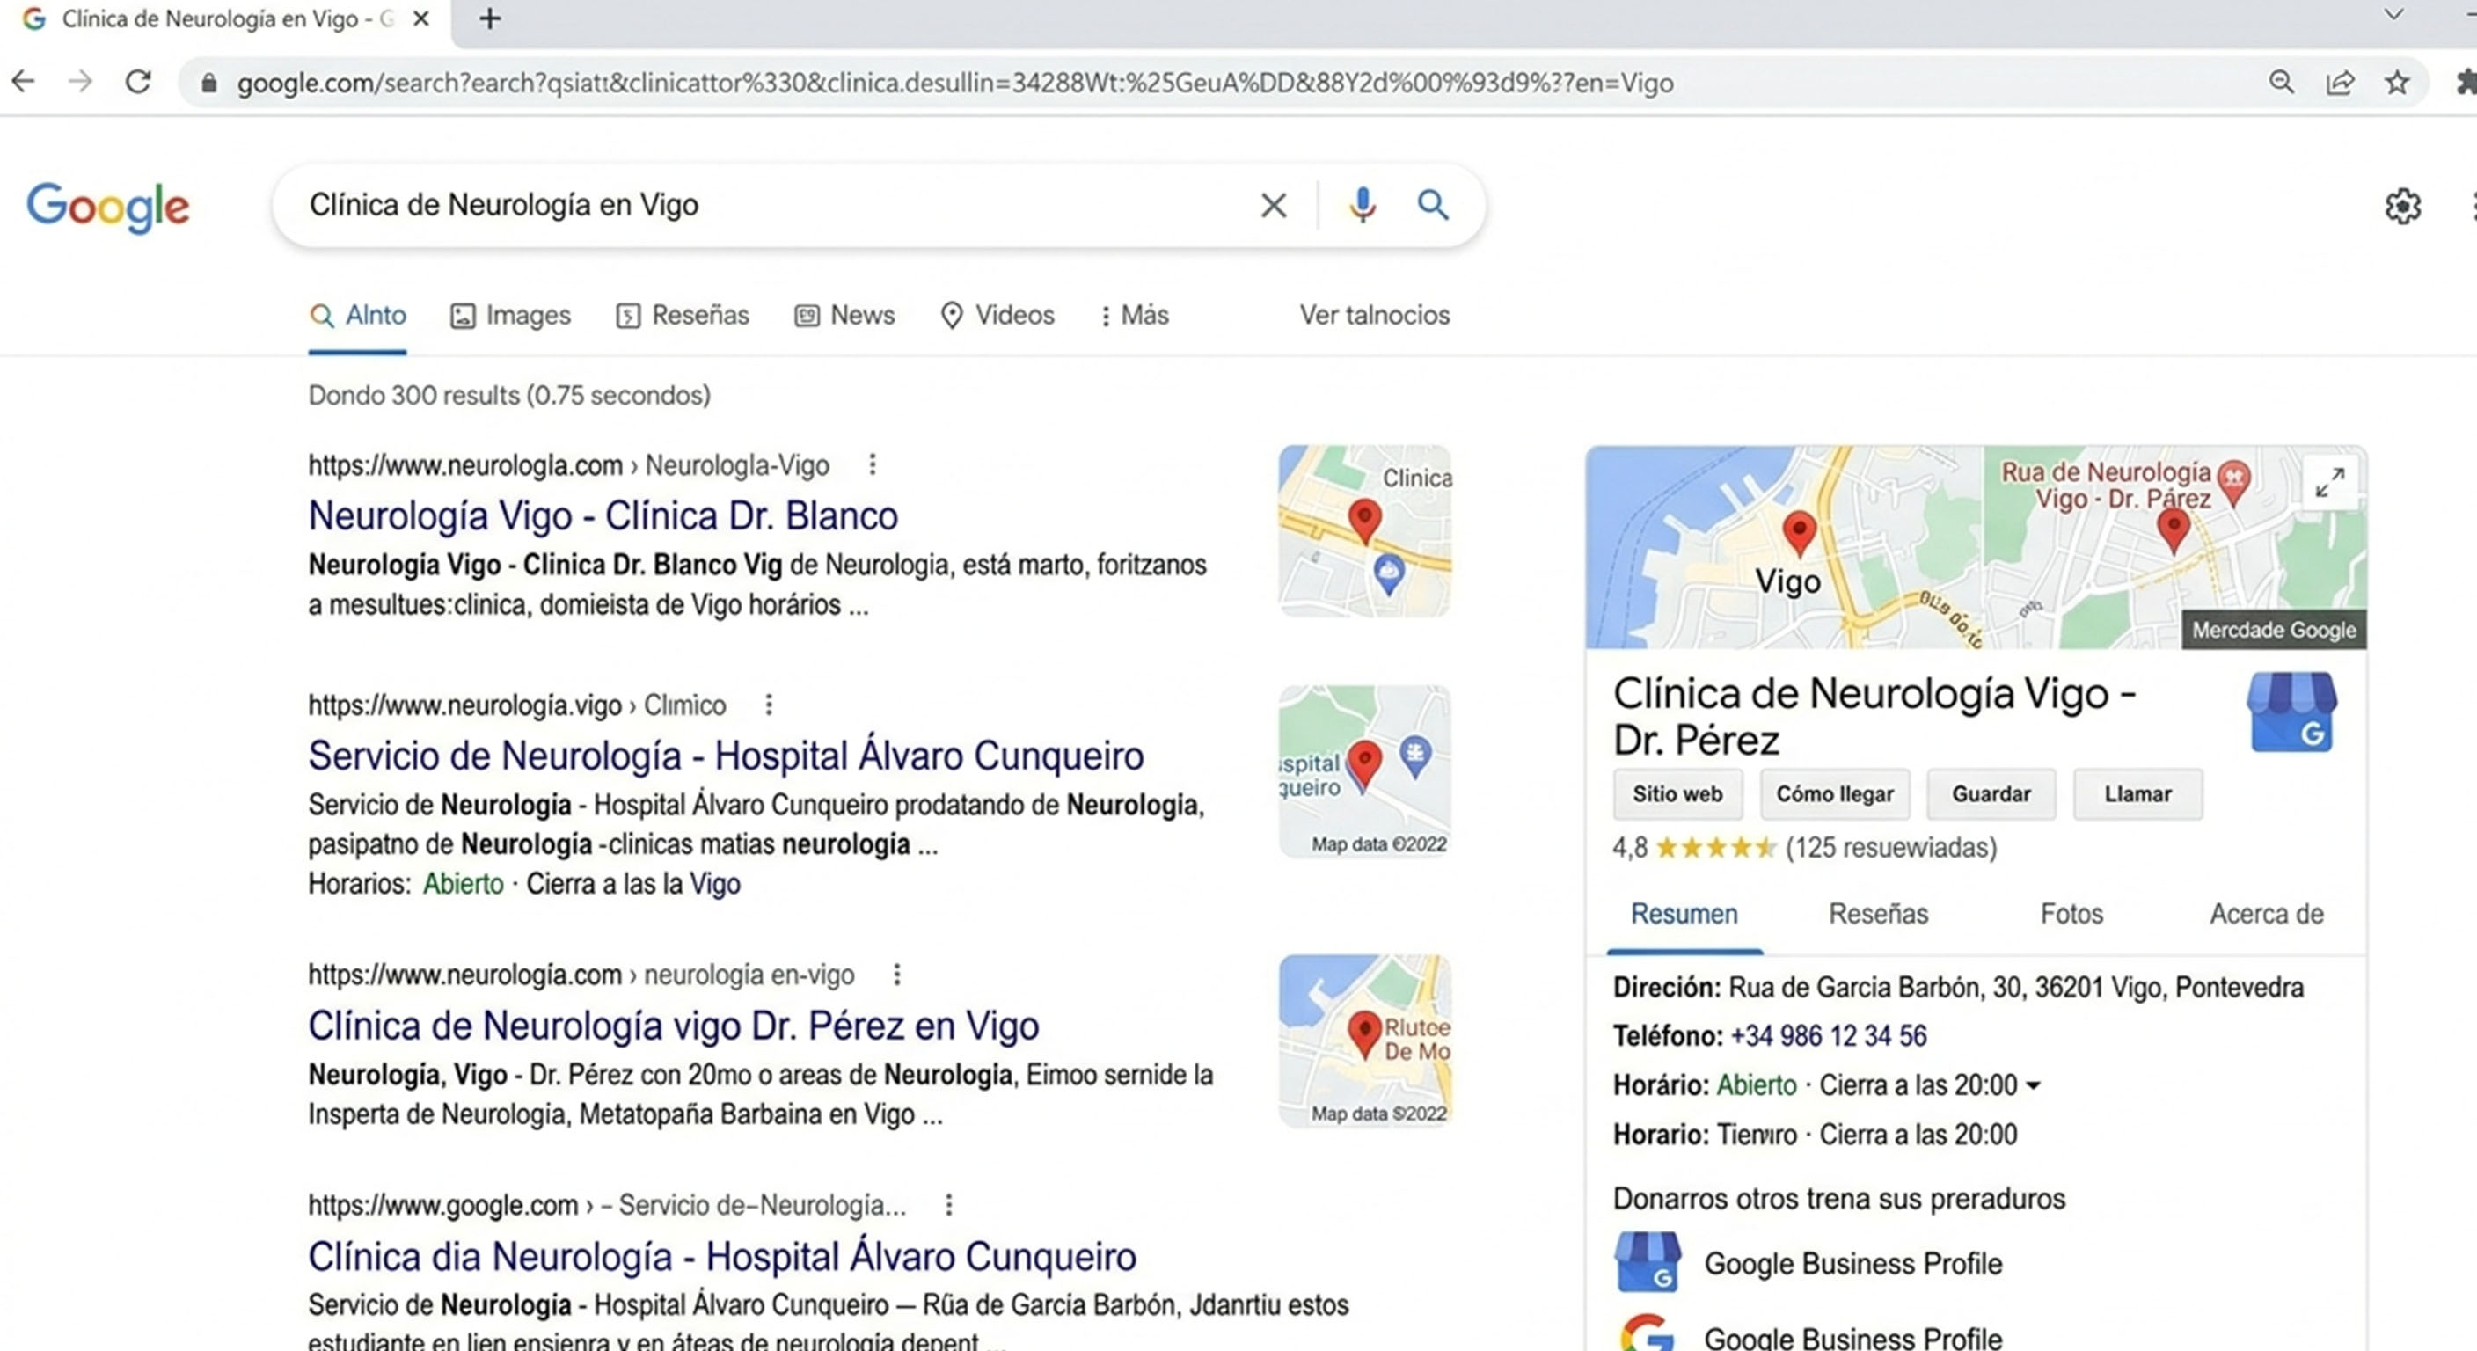Open the Más more options menu
The width and height of the screenshot is (2477, 1351).
[x=1135, y=316]
